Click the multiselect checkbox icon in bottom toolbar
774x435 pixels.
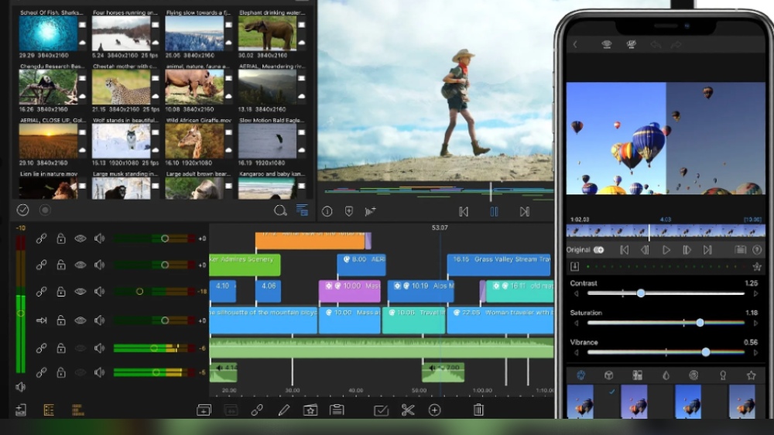click(381, 409)
